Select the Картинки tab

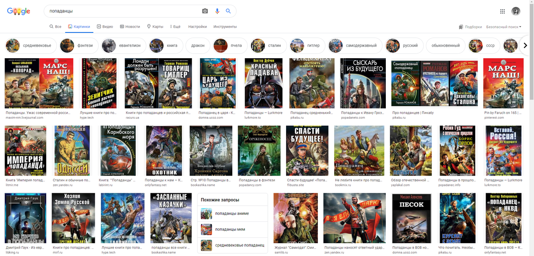point(79,27)
